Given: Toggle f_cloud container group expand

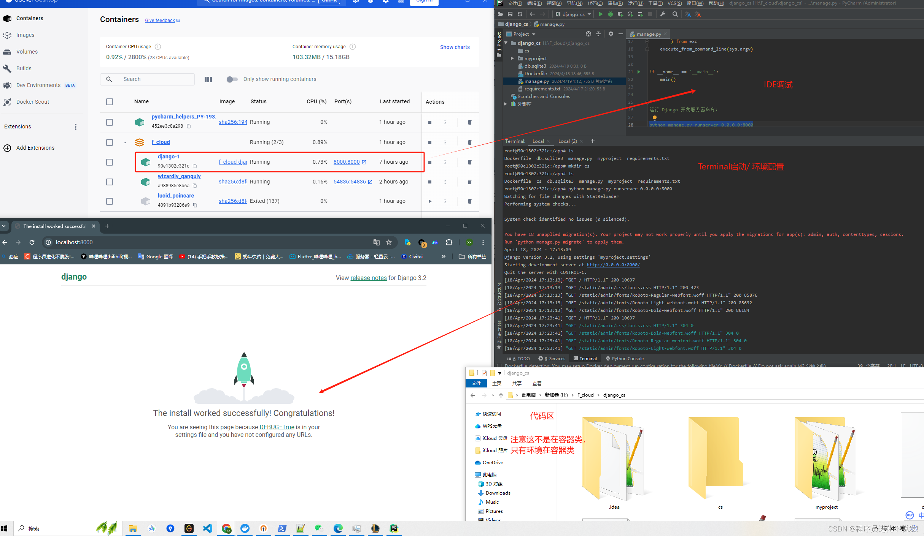Looking at the screenshot, I should tap(125, 142).
